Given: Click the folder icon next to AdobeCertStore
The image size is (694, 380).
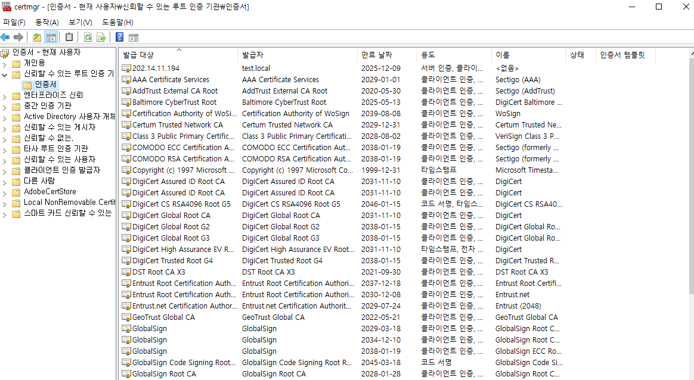Looking at the screenshot, I should point(16,192).
